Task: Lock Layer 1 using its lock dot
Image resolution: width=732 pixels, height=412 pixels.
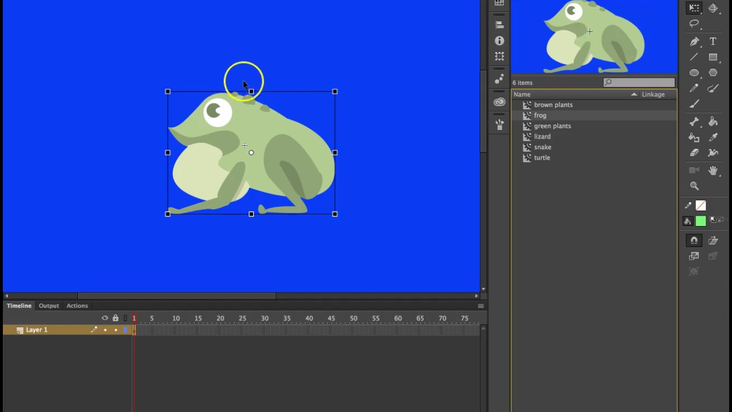Action: point(116,330)
